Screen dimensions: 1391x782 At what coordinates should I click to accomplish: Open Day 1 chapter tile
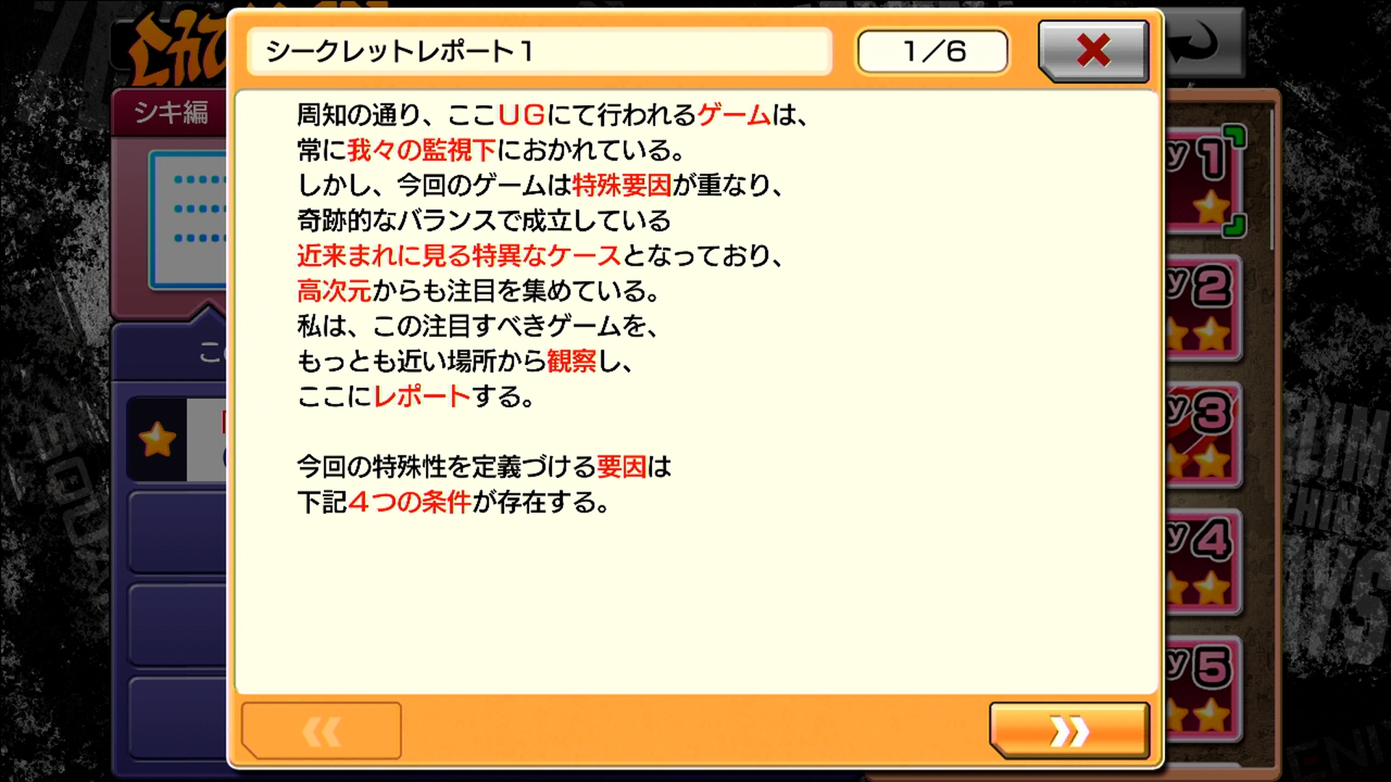point(1204,181)
